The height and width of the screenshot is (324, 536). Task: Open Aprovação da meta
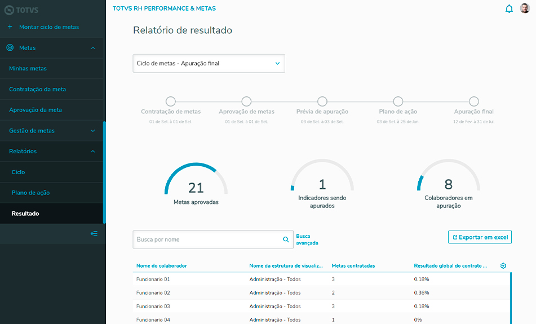(x=51, y=110)
